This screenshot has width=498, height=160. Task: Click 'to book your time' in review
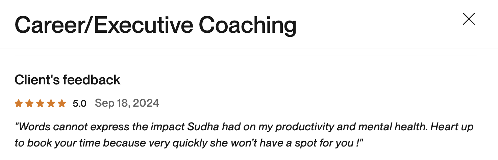coord(58,143)
